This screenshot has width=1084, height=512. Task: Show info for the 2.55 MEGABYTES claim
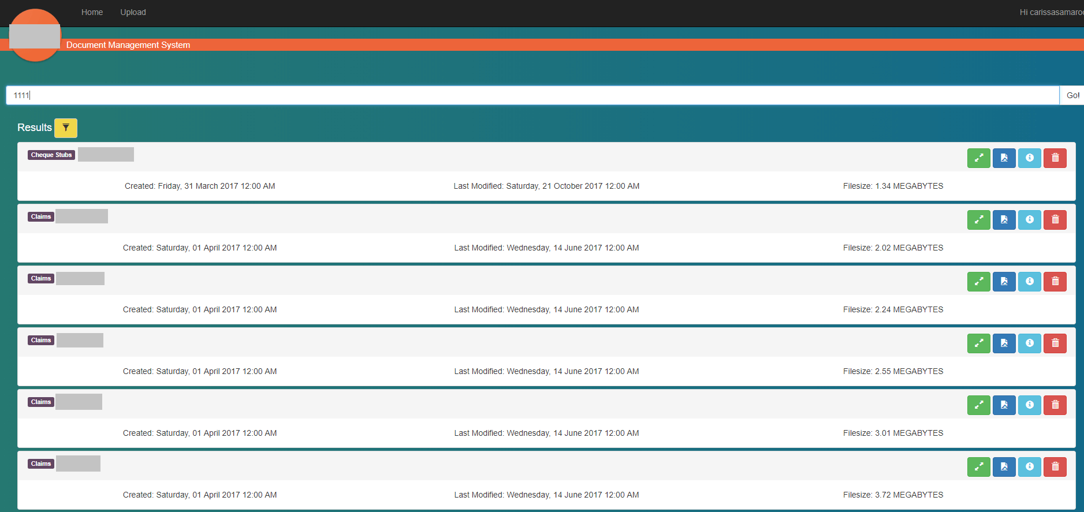coord(1029,343)
